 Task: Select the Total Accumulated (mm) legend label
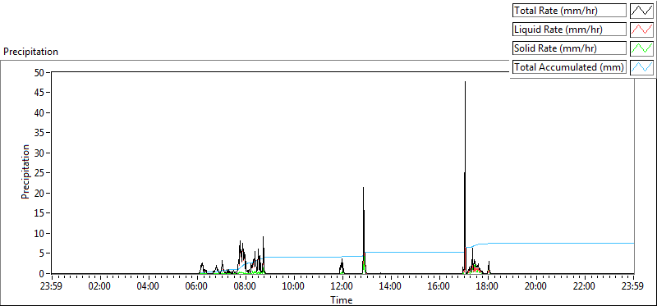pos(569,67)
